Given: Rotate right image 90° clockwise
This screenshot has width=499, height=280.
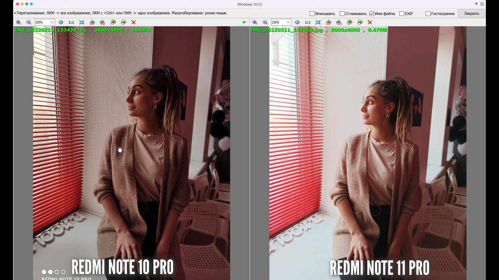Looking at the screenshot, I should 339,22.
